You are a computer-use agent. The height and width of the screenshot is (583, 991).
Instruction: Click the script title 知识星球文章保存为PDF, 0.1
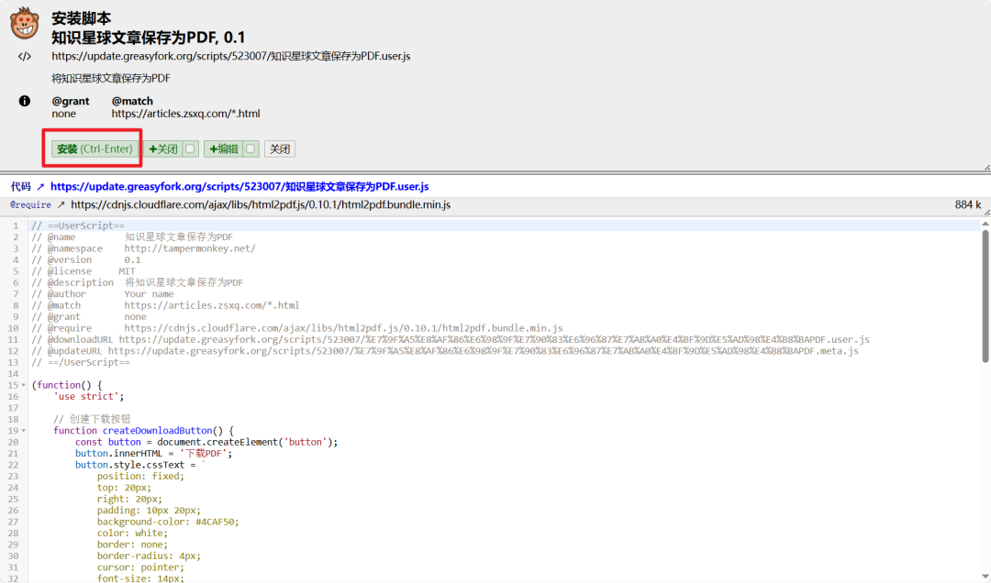coord(148,38)
